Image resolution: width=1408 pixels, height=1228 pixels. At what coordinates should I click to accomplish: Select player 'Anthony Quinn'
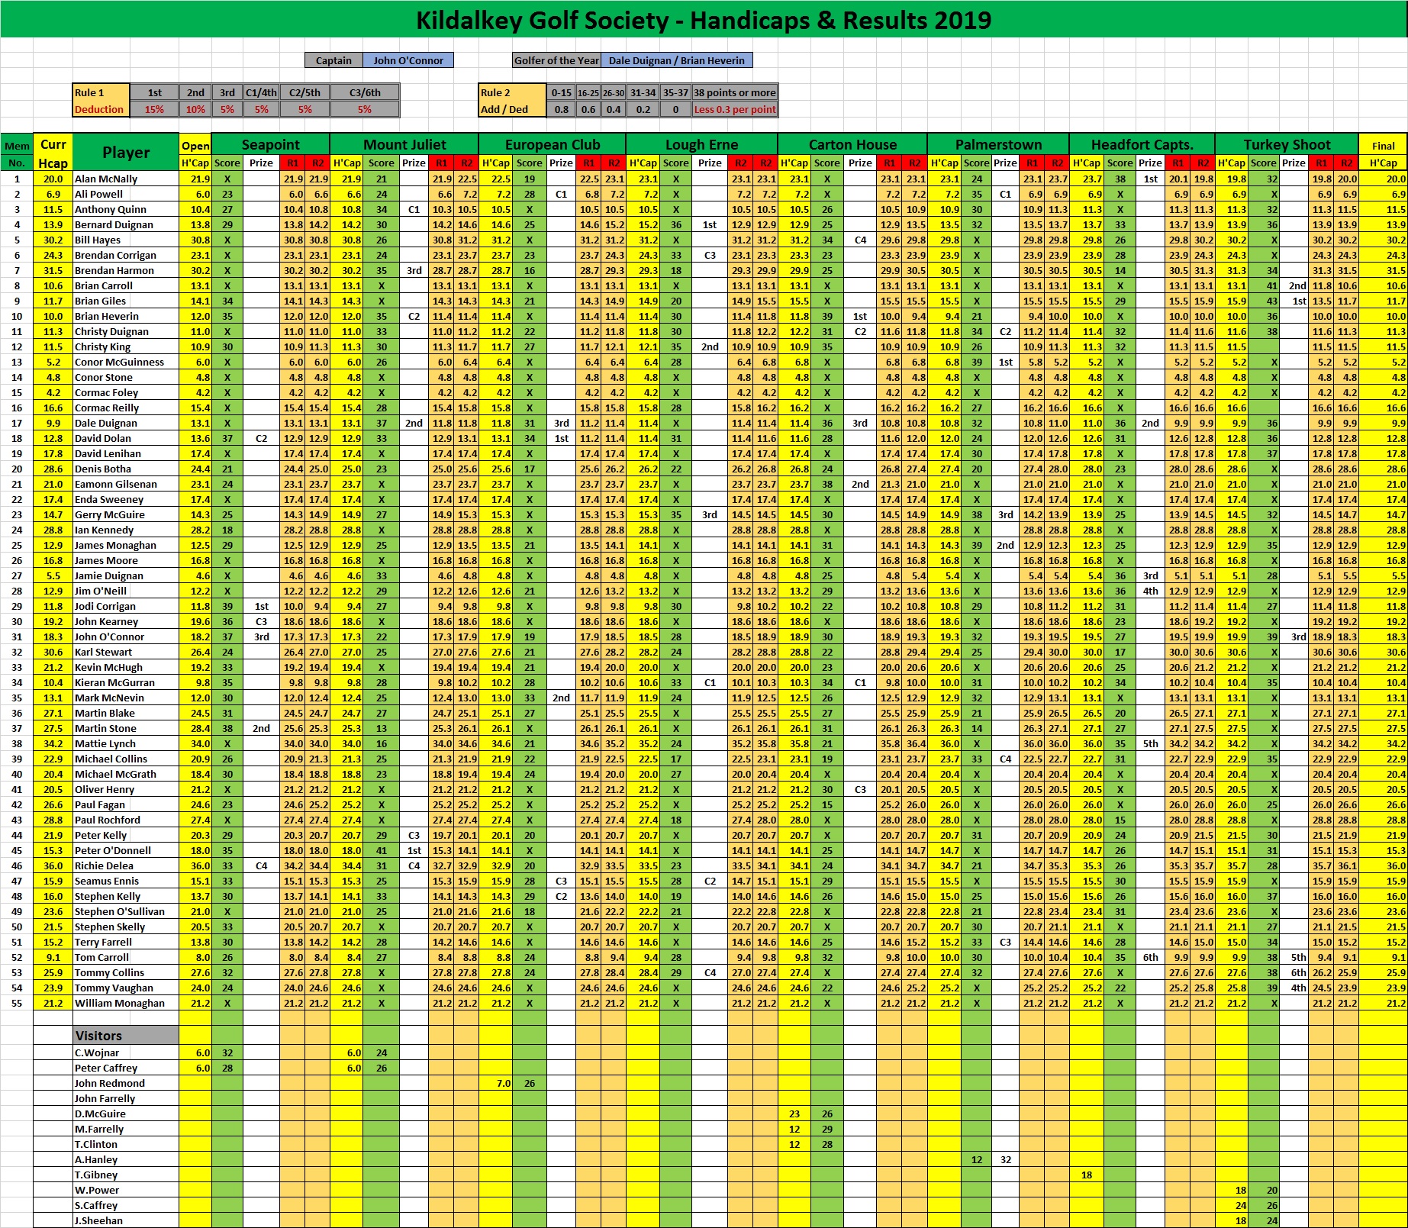pos(126,209)
